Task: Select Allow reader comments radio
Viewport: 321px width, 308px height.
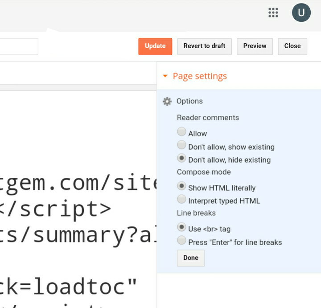Action: point(181,131)
